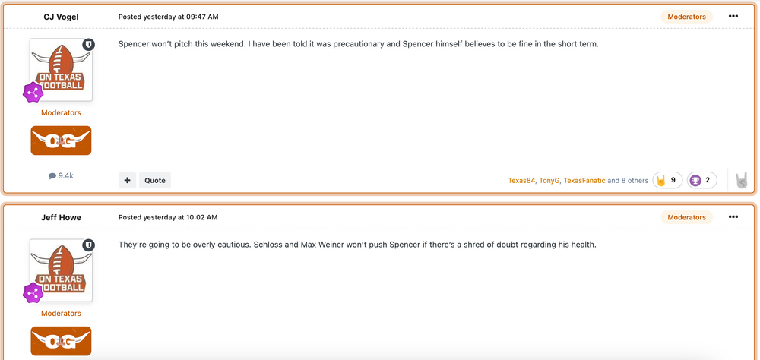
Task: React with the grey horns icon on CJ Vogel's post
Action: (x=742, y=181)
